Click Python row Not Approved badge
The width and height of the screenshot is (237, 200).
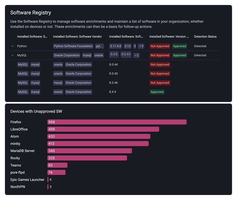[160, 46]
